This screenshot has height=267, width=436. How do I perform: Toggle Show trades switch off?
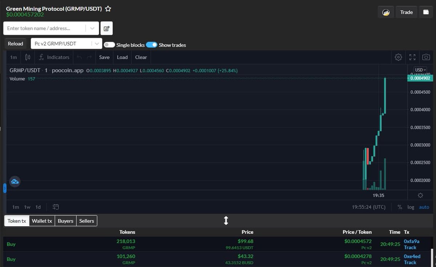[x=152, y=45]
